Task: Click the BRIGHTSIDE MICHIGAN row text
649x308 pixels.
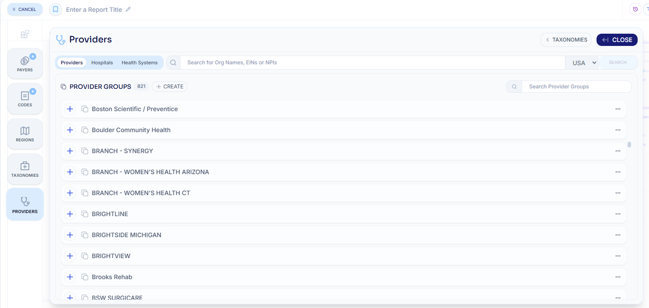Action: [126, 235]
